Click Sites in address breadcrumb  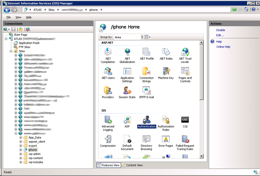(x=51, y=10)
